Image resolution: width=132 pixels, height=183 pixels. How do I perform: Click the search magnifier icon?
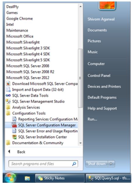coord(74,164)
